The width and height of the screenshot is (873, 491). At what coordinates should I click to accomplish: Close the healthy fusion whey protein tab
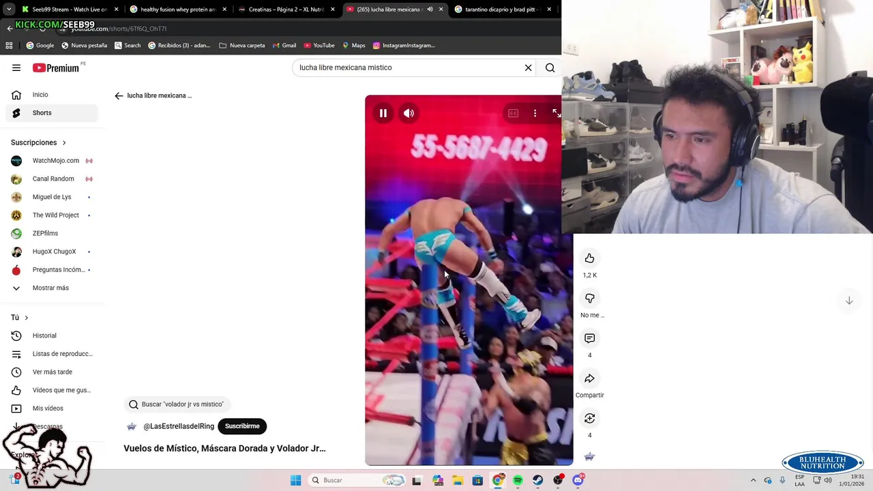(224, 10)
